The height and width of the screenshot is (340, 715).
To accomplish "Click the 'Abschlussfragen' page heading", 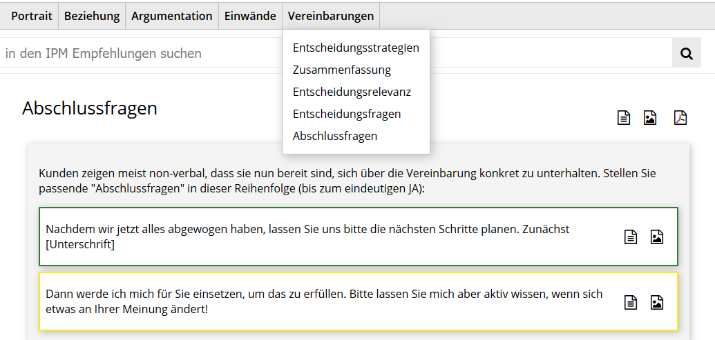I will click(89, 108).
